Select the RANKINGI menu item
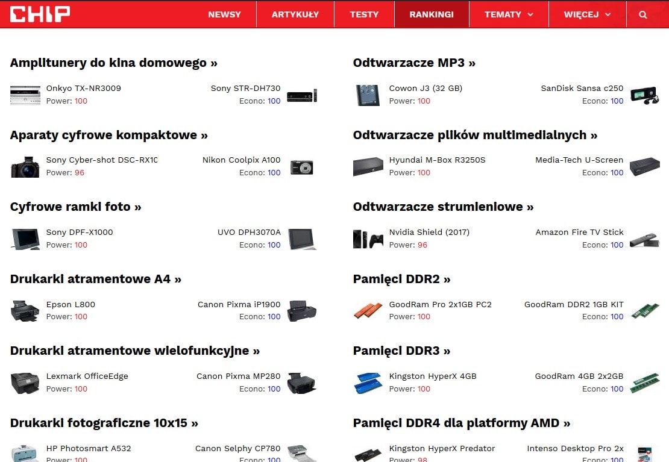The width and height of the screenshot is (669, 462). coord(432,14)
